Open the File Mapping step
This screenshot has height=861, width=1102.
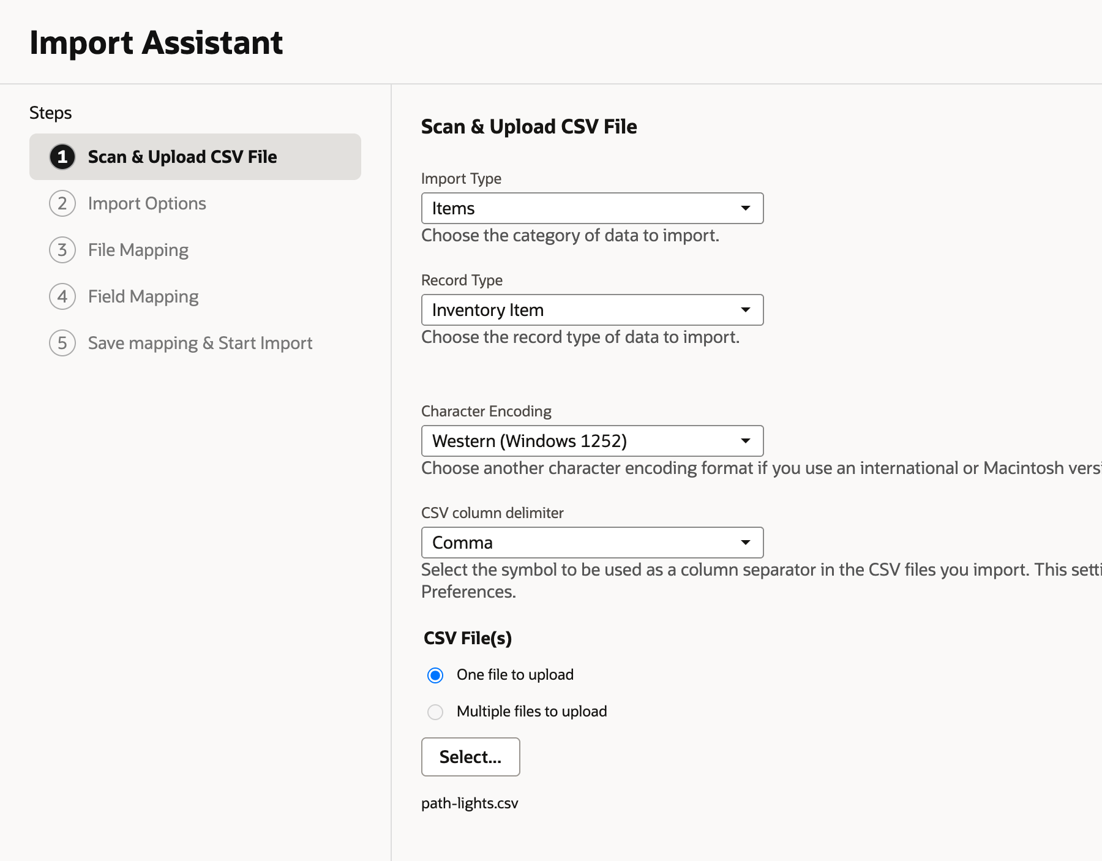click(138, 250)
